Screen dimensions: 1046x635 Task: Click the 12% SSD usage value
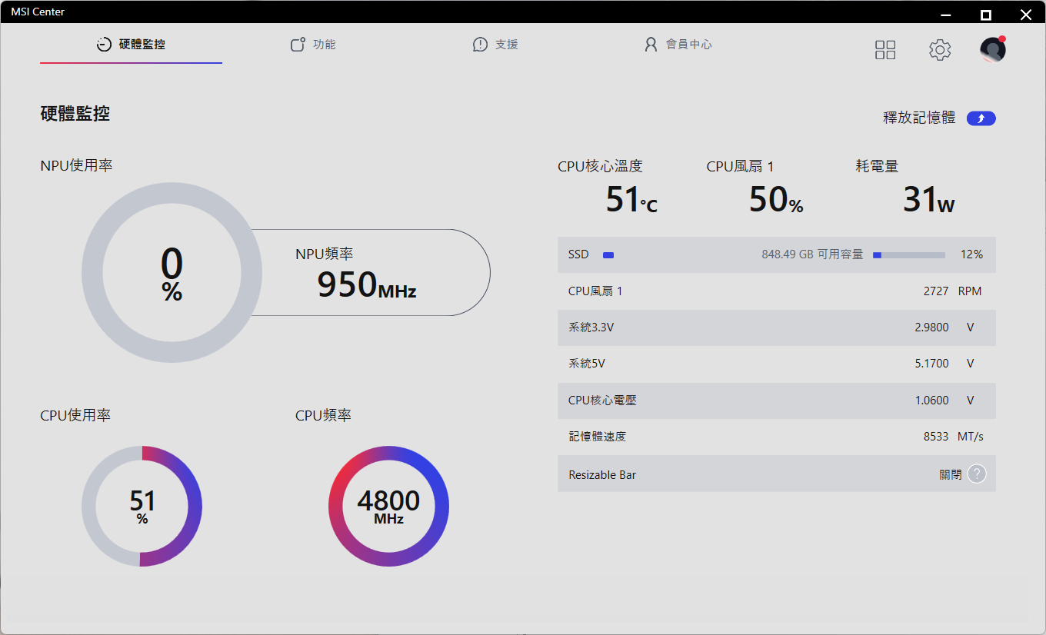click(971, 254)
